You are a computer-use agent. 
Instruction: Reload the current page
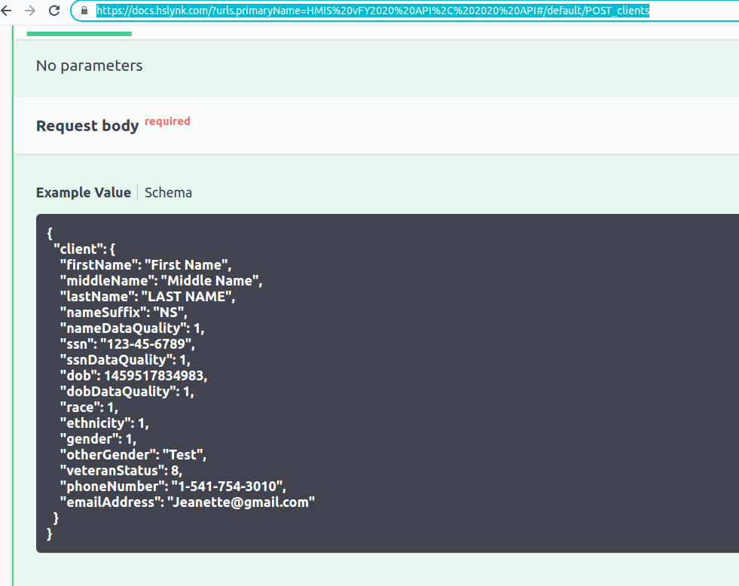[x=53, y=11]
